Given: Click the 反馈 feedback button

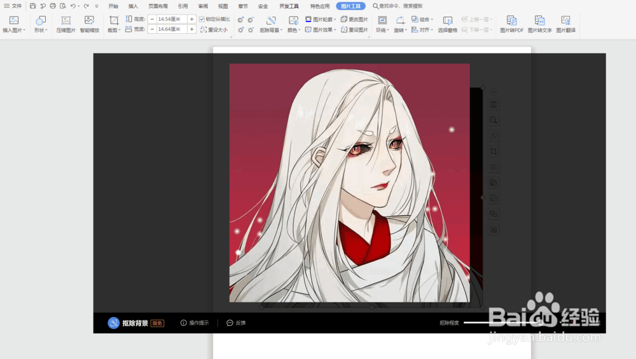Looking at the screenshot, I should 236,323.
